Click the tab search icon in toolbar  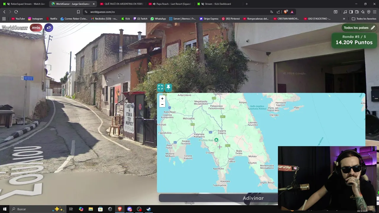tap(335, 12)
